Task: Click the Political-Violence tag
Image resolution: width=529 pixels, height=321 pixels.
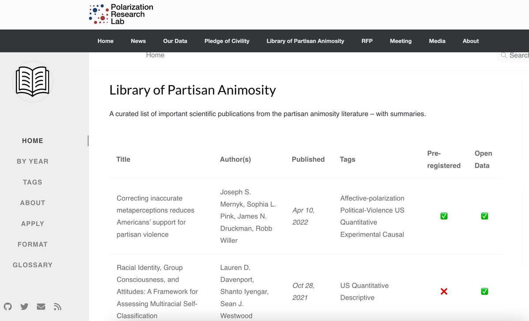Action: (x=366, y=210)
